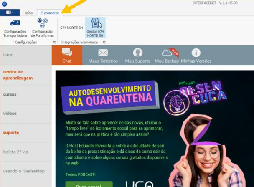Image resolution: width=254 pixels, height=187 pixels.
Task: Open Minhas Versões info icon
Action: 196,52
